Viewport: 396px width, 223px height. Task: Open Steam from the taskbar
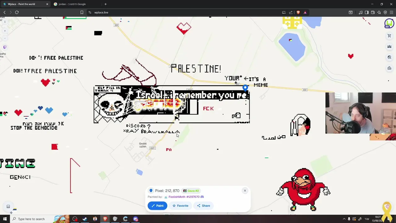pos(85,219)
